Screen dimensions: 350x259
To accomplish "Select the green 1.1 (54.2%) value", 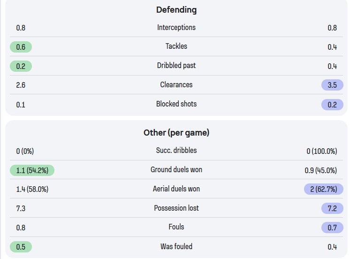I will (32, 170).
